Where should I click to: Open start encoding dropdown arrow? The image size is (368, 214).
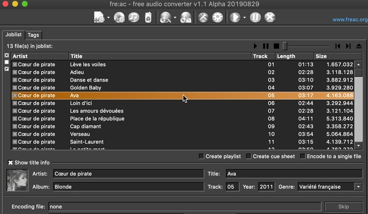point(244,17)
